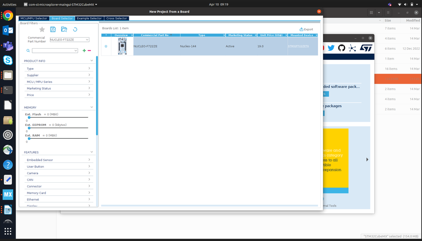Click the Twitter icon in the background STM32CubeMX window

click(331, 48)
